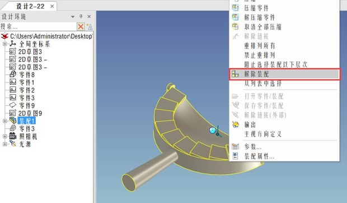Image resolution: width=347 pixels, height=203 pixels.
Task: Click the assembly icon beside 装配1
Action: click(13, 120)
